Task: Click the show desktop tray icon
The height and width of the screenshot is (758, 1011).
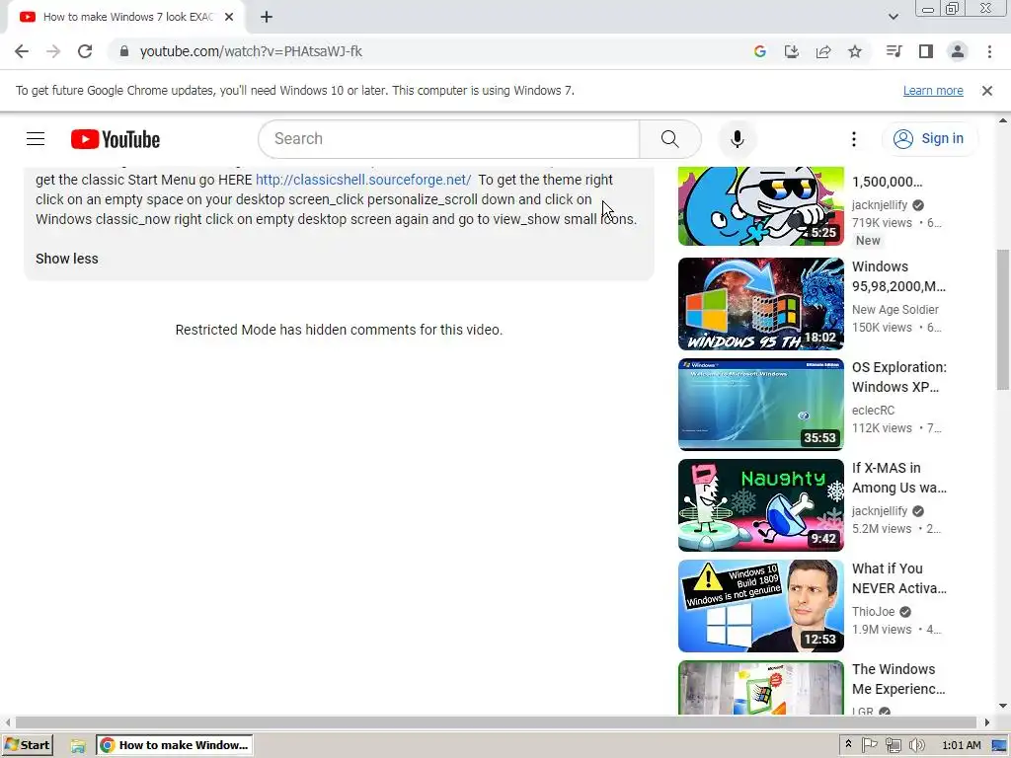Action: (x=1000, y=745)
